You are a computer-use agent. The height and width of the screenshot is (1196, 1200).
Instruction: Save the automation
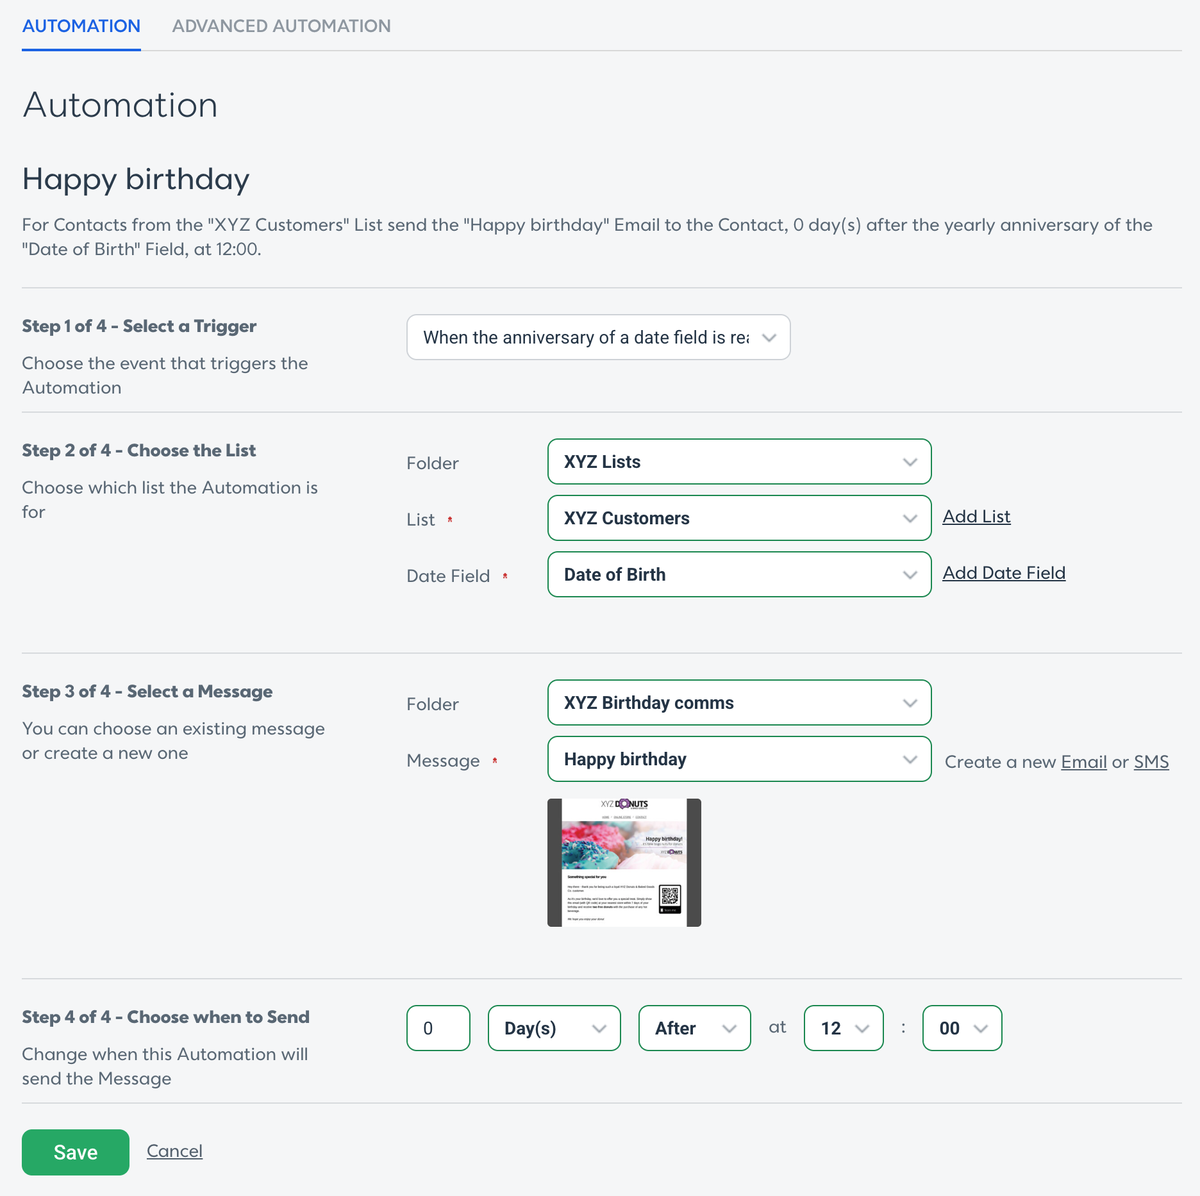point(76,1152)
